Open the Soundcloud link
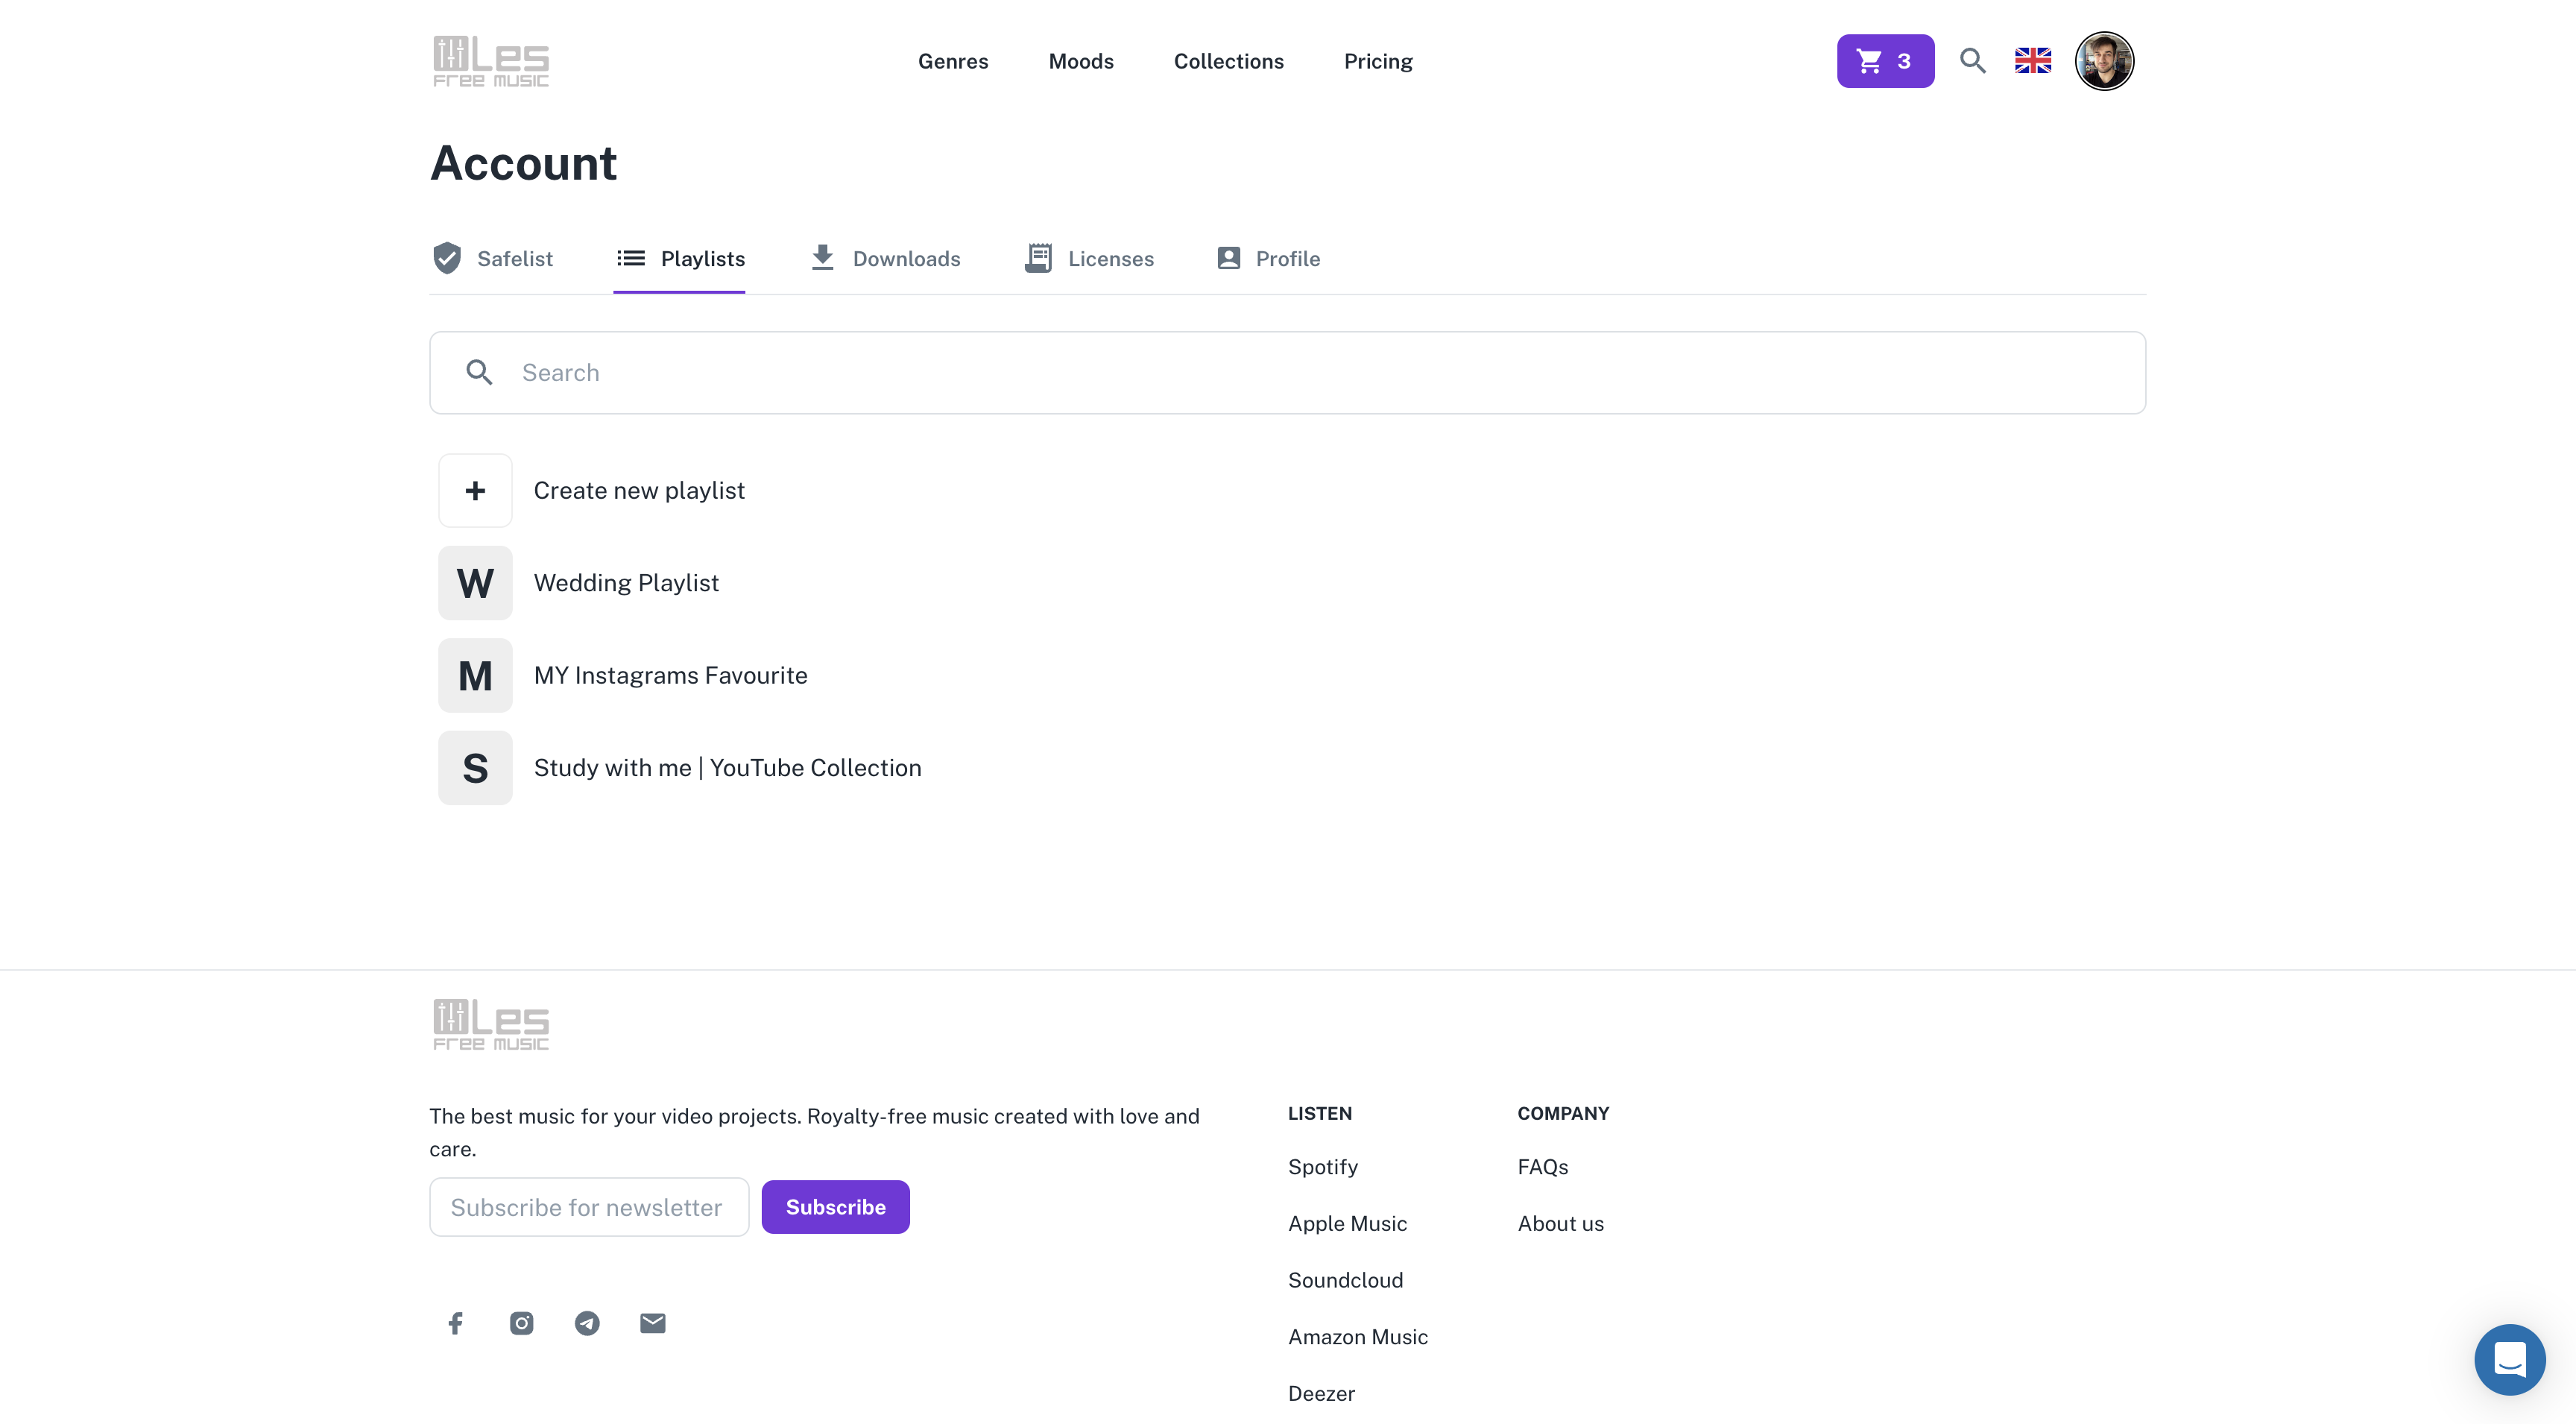2576x1424 pixels. [1345, 1280]
